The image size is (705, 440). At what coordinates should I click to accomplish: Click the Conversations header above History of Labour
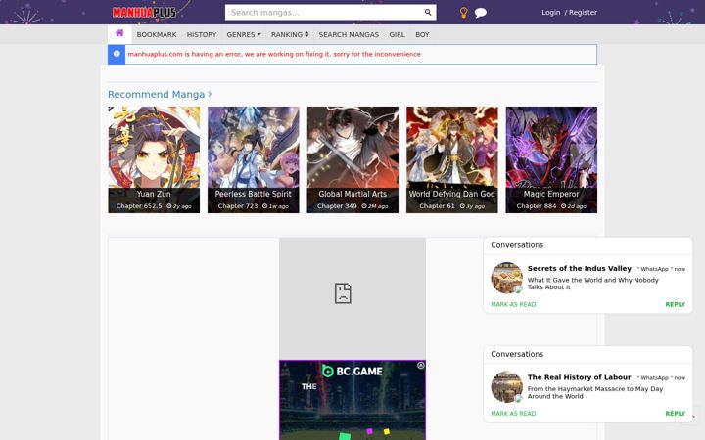517,354
